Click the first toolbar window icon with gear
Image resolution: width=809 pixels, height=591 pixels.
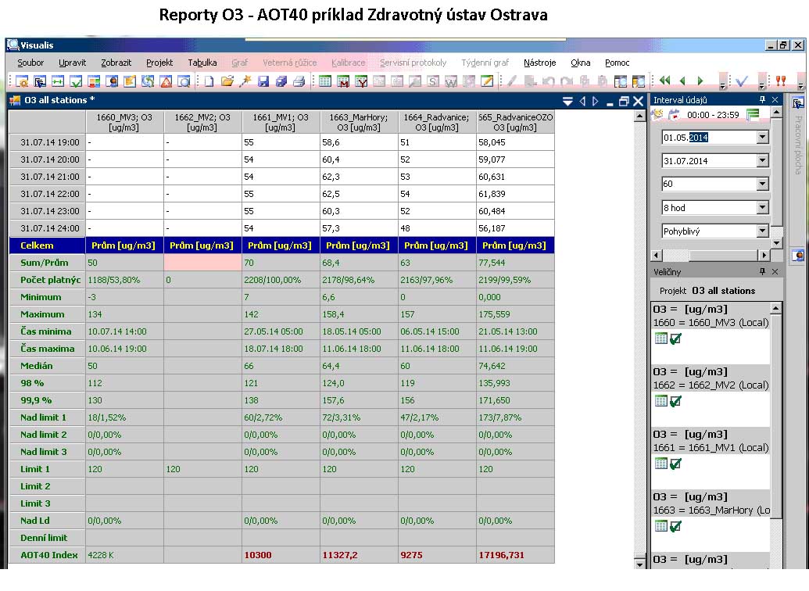click(x=22, y=81)
